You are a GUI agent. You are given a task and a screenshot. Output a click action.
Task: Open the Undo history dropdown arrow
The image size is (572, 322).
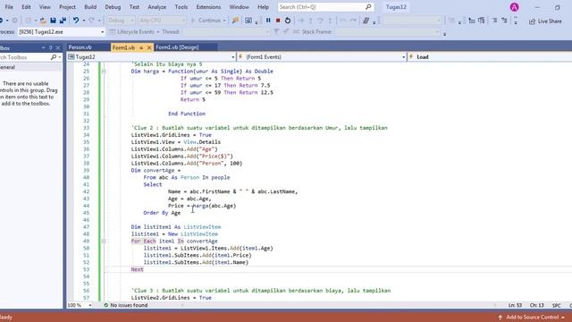coord(83,21)
